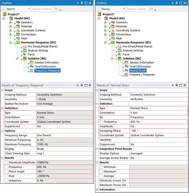This screenshot has width=189, height=193.
Task: Collapse the Options section in the Frequency Response details
Action: [x=3, y=131]
